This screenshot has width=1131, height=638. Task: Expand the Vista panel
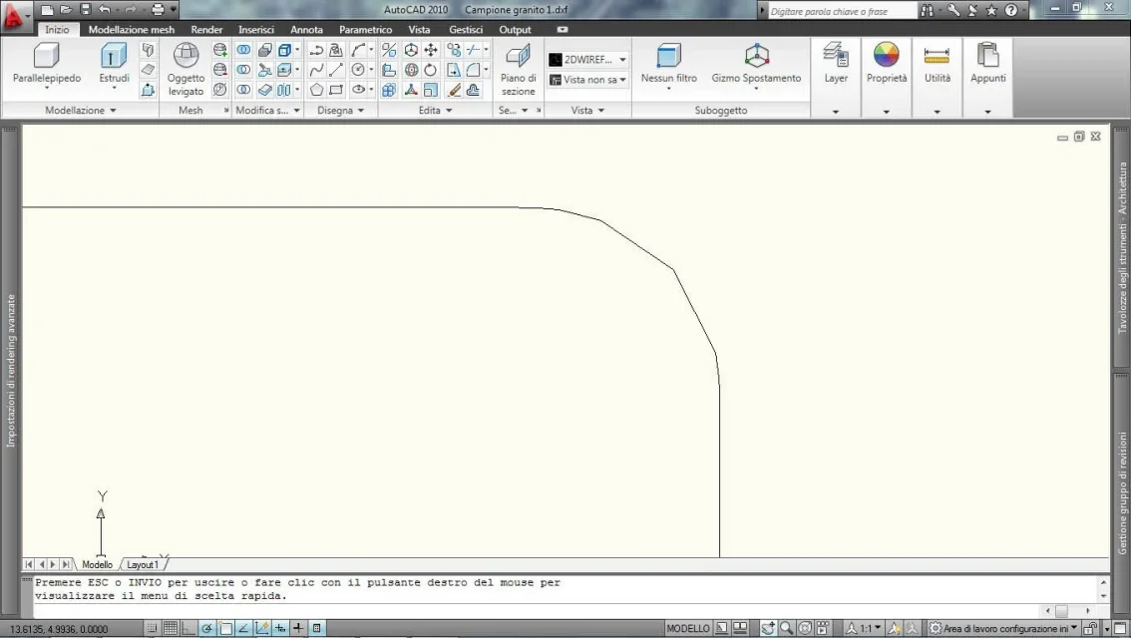tap(587, 111)
